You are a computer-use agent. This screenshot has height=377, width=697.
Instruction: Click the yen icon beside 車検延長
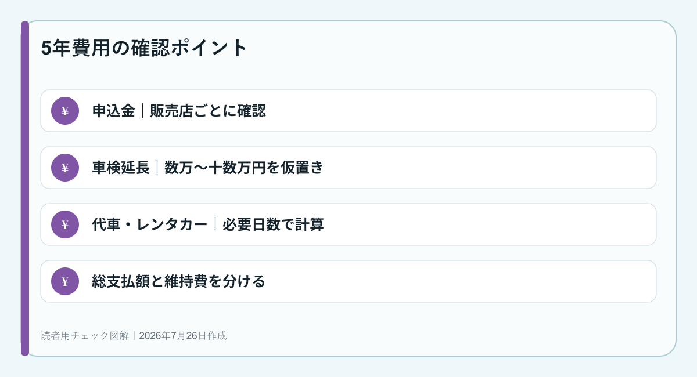65,168
